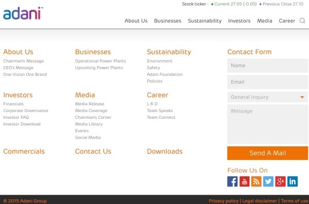The image size is (309, 204).
Task: Open the Media Release link
Action: [90, 104]
